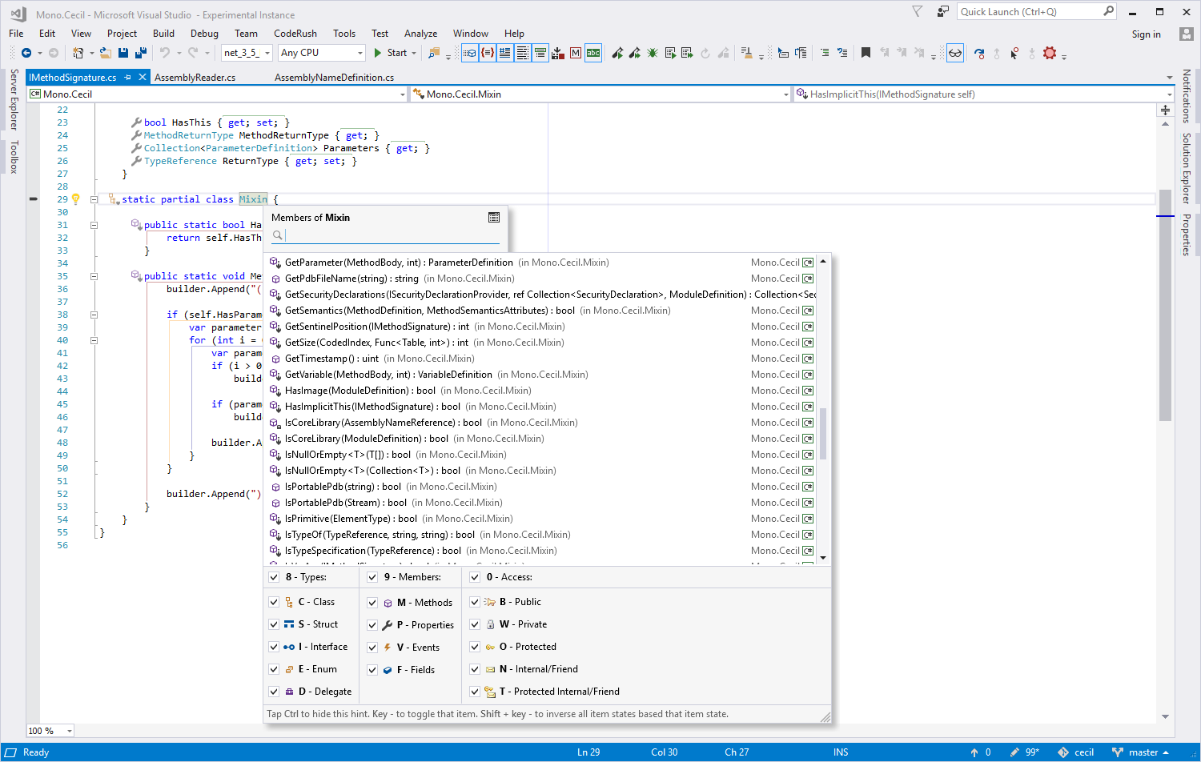This screenshot has height=762, width=1201.
Task: Click the Undo icon in the toolbar
Action: click(167, 53)
